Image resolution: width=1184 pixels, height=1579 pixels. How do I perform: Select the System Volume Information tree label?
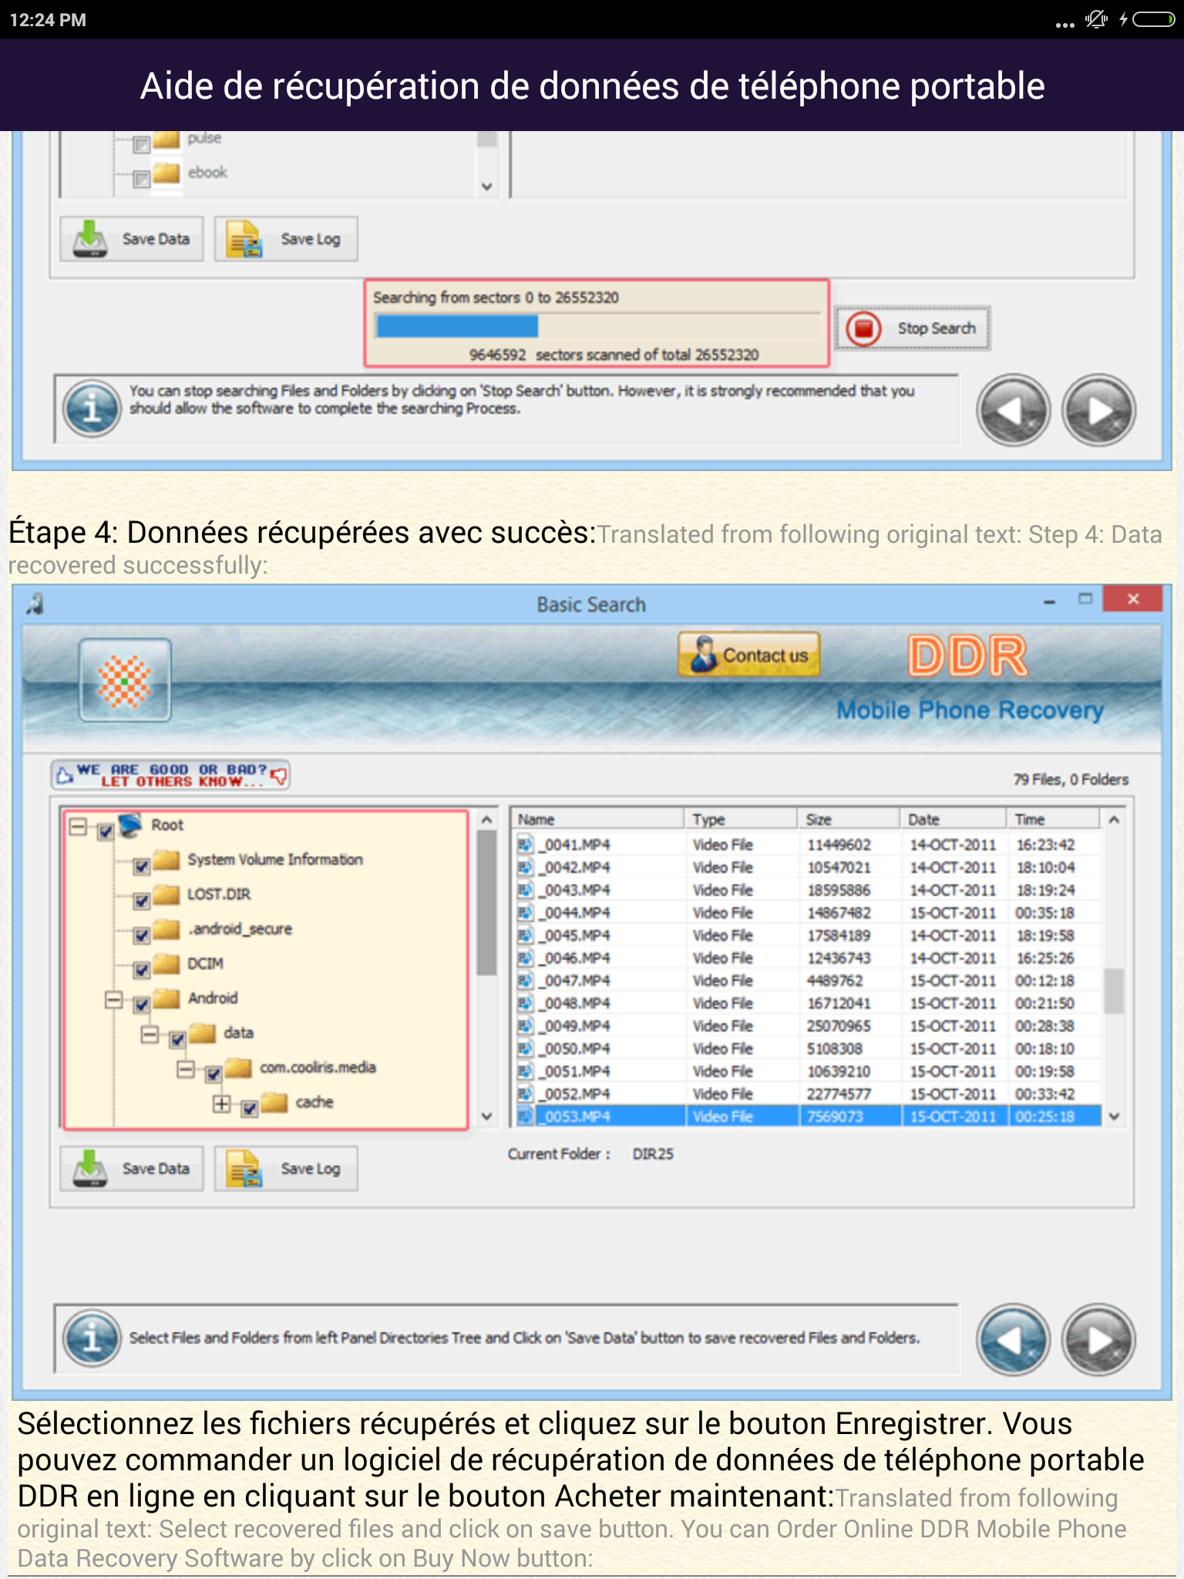275,860
